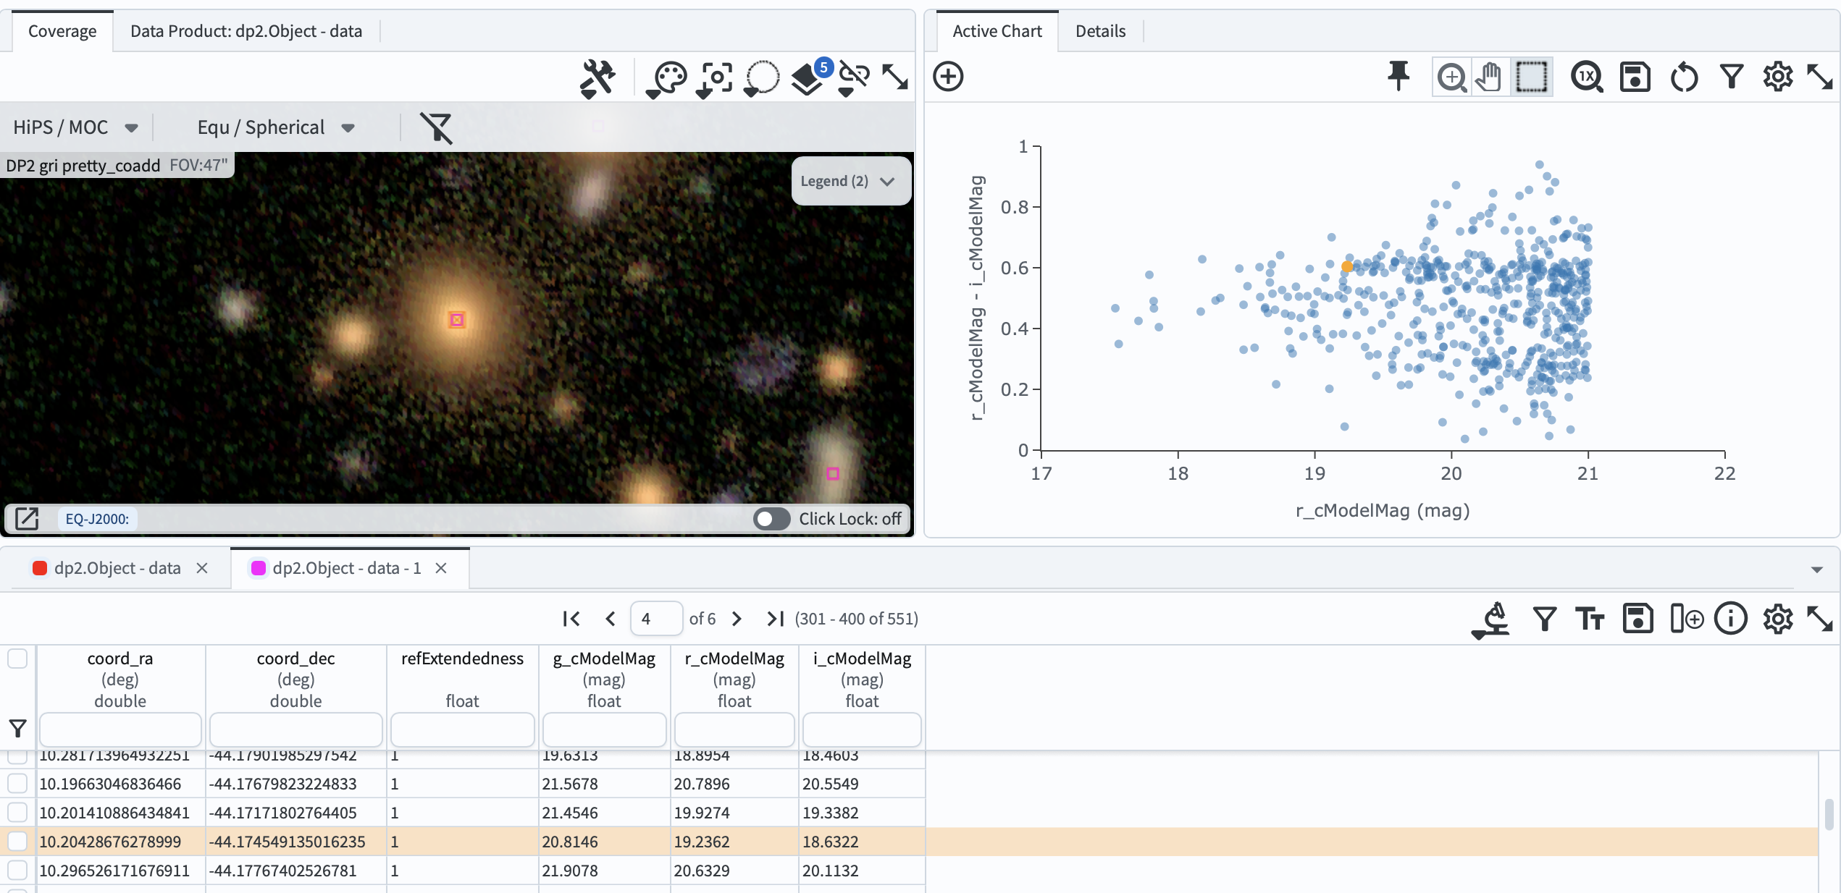Pin the active chart
1841x893 pixels.
click(x=1398, y=76)
